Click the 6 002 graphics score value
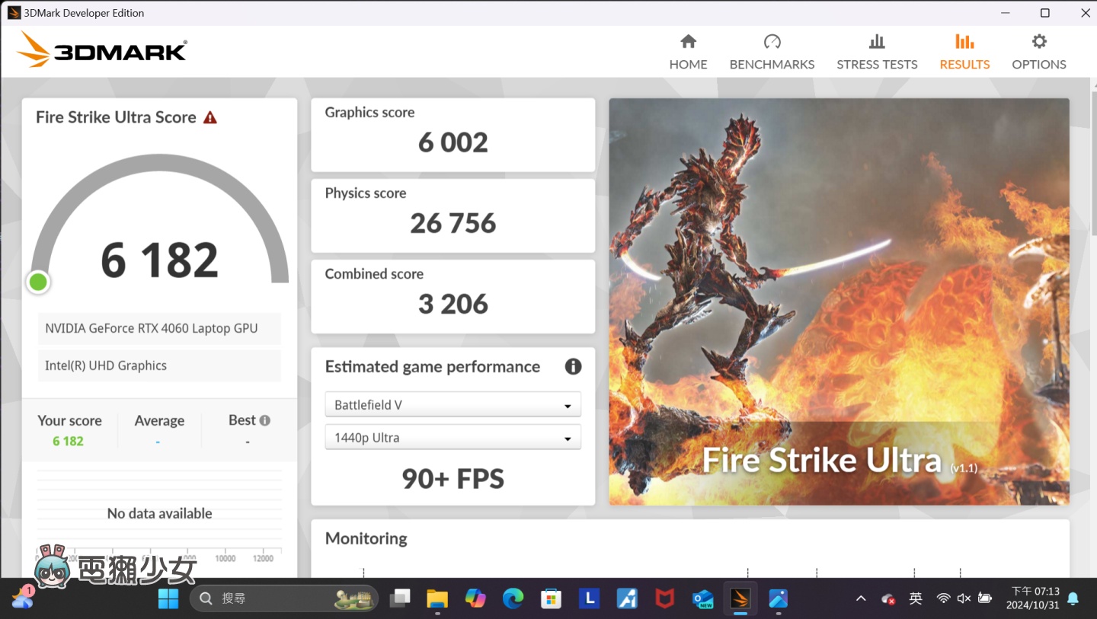This screenshot has width=1097, height=619. [x=453, y=142]
